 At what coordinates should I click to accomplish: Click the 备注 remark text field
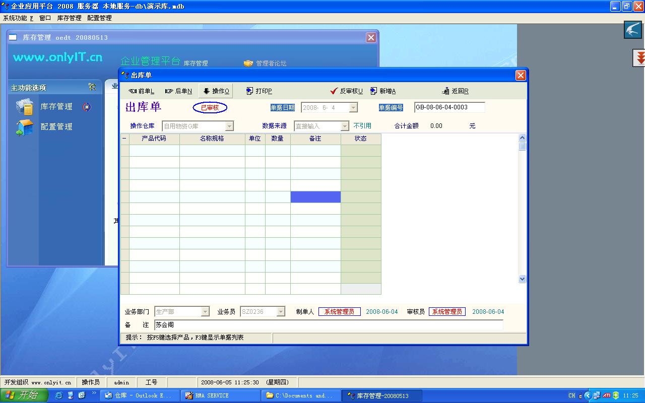[x=328, y=325]
